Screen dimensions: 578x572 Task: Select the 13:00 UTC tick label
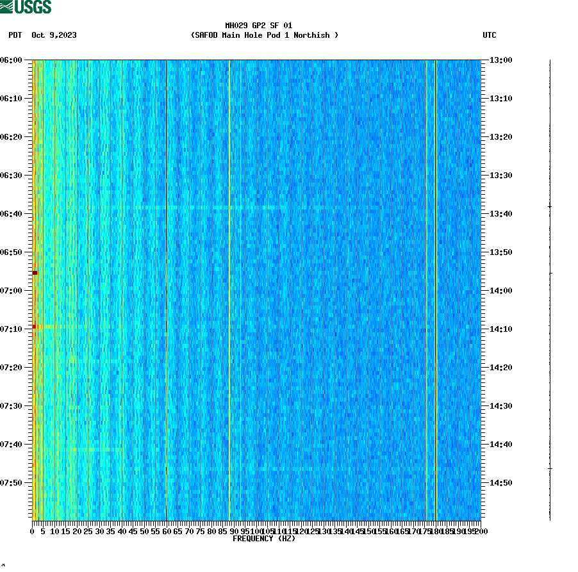(x=500, y=61)
